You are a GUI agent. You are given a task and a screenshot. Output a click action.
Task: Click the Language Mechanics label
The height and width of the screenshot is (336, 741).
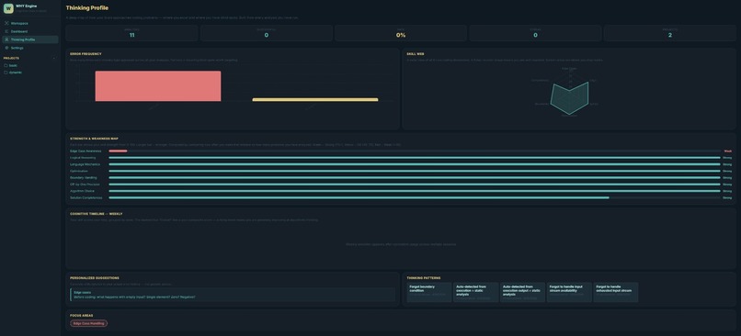[x=85, y=164]
